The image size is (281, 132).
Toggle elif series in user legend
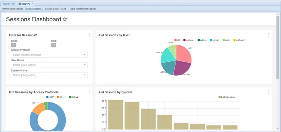(x=177, y=40)
